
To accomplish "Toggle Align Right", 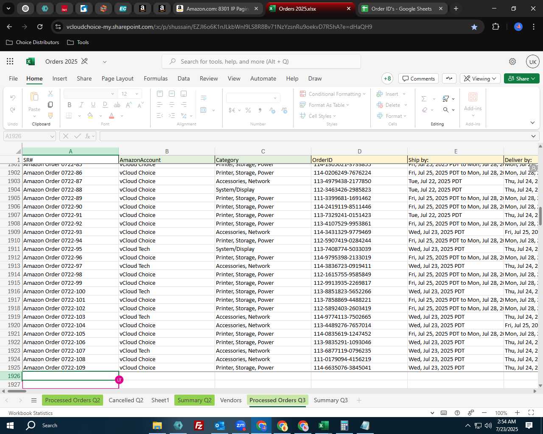I will pos(184,105).
